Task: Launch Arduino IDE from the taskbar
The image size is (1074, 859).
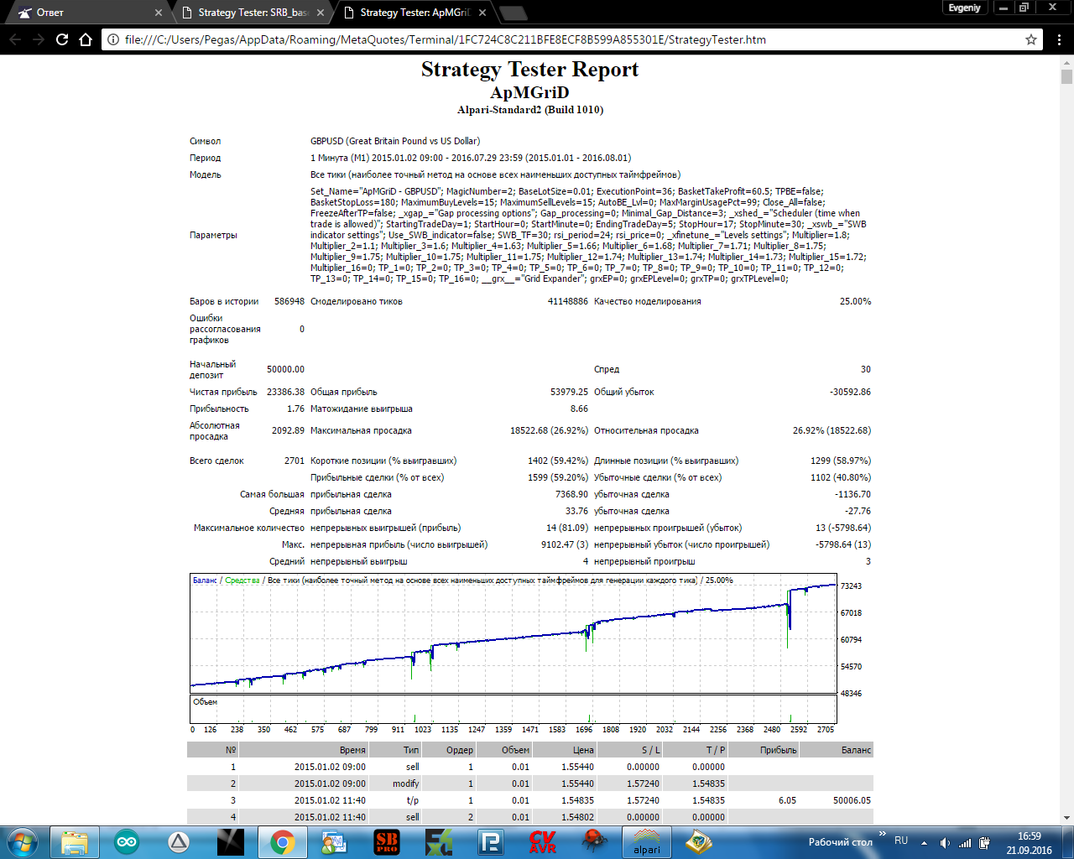Action: (x=127, y=841)
